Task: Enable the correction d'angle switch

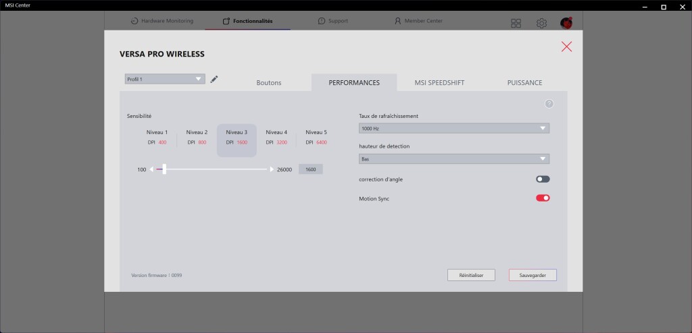Action: tap(543, 179)
